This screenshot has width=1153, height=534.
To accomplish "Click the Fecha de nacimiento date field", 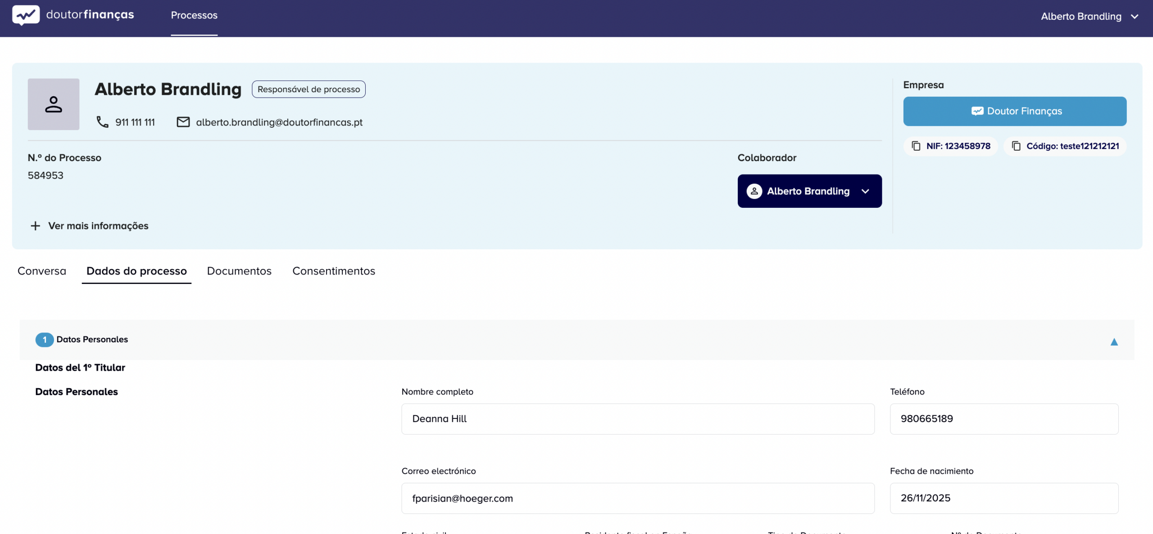I will point(1003,498).
